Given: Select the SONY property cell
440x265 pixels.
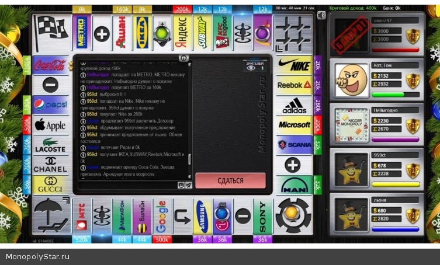Looking at the screenshot, I should click(262, 217).
